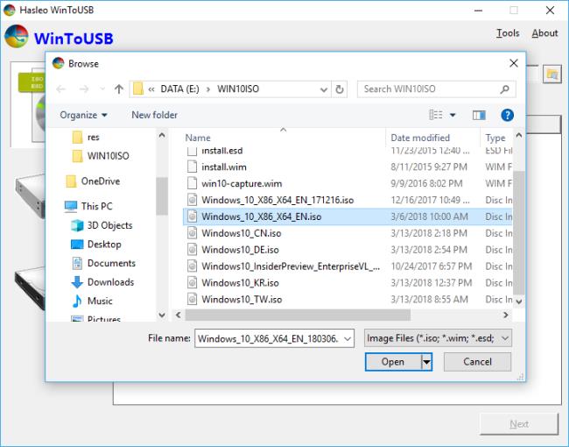Screen dimensions: 569x447
Task: Expand the File name history dropdown
Action: coord(347,337)
